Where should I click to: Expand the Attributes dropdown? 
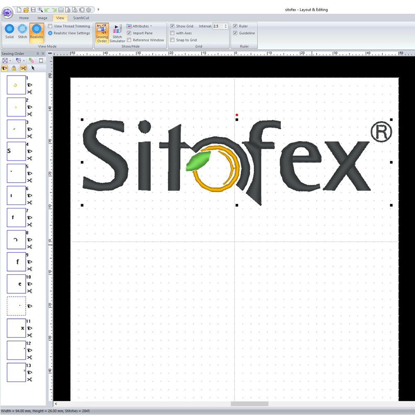click(139, 26)
